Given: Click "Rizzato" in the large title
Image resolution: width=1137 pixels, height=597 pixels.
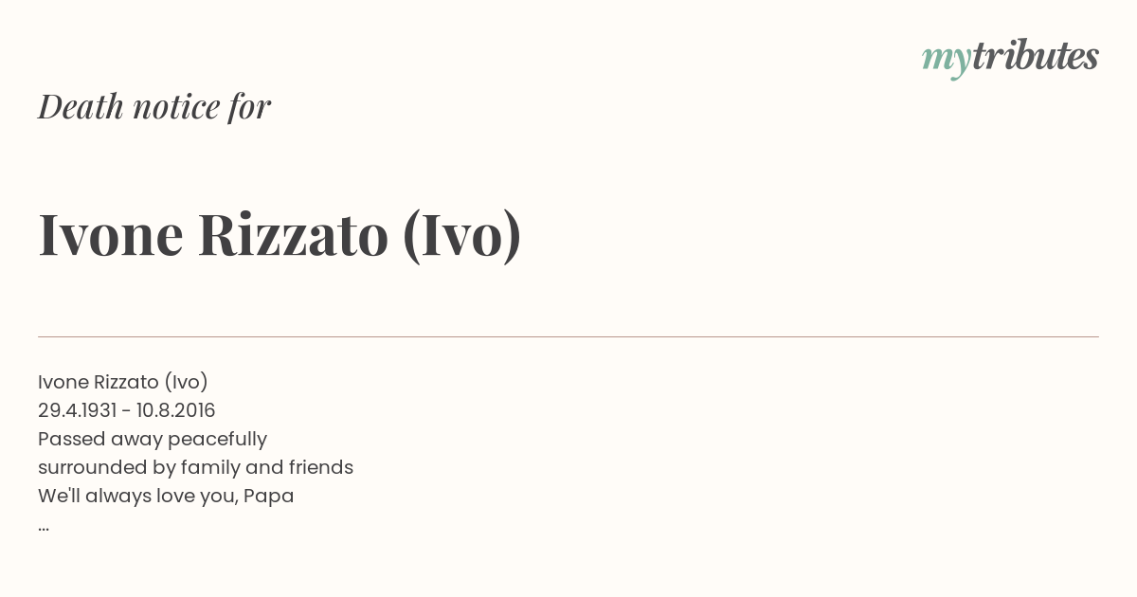Looking at the screenshot, I should [x=293, y=234].
